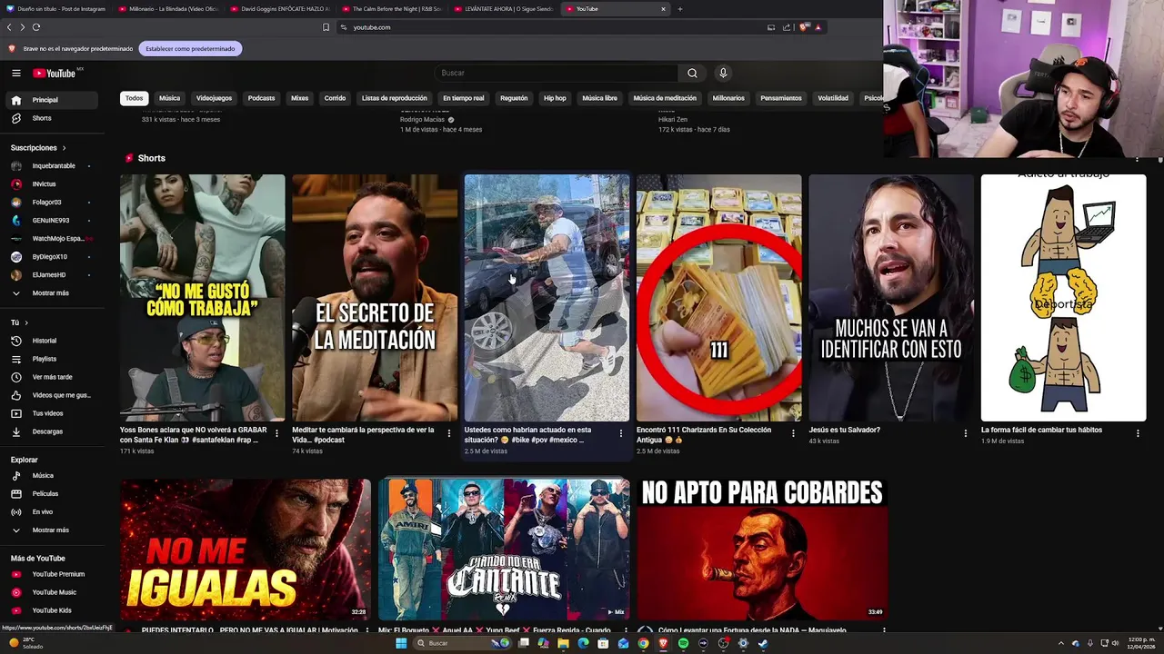Open the Shorts sidebar entry
The width and height of the screenshot is (1164, 654).
(51, 118)
